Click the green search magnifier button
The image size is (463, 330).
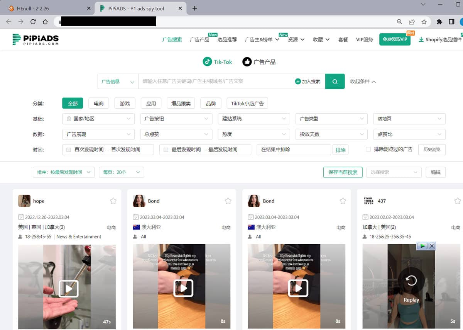coord(335,82)
